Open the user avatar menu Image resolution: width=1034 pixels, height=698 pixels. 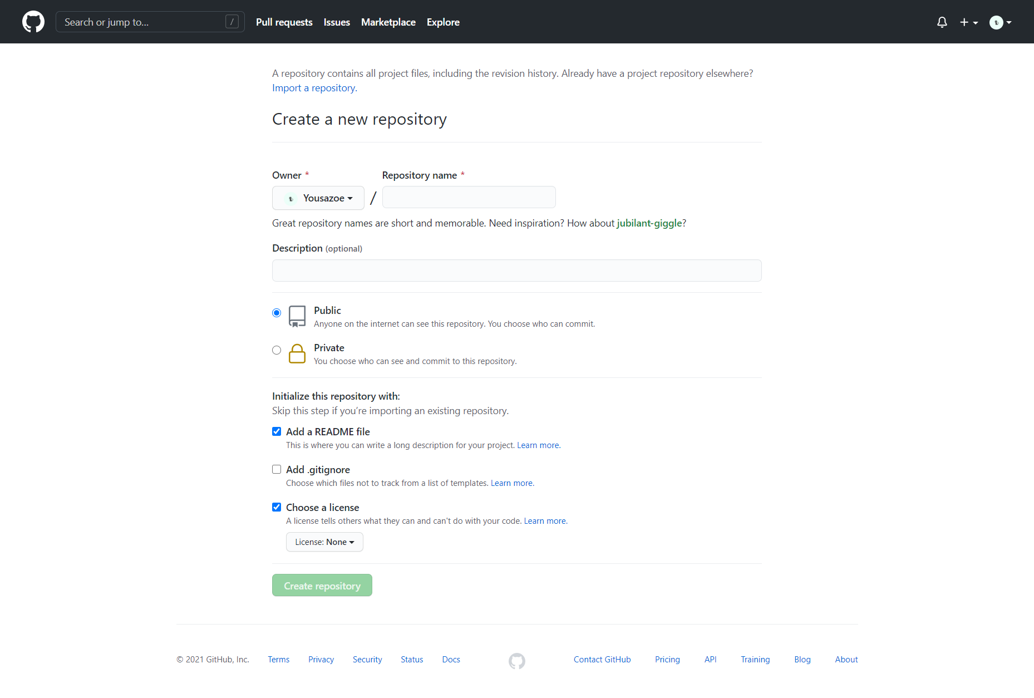[1000, 22]
